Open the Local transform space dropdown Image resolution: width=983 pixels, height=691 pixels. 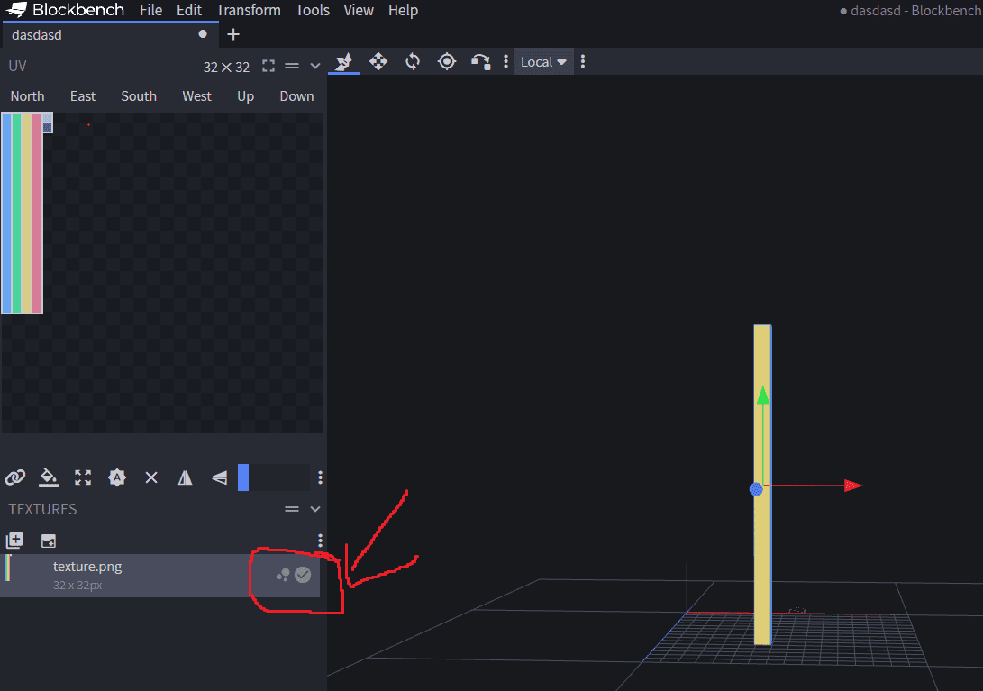[543, 61]
